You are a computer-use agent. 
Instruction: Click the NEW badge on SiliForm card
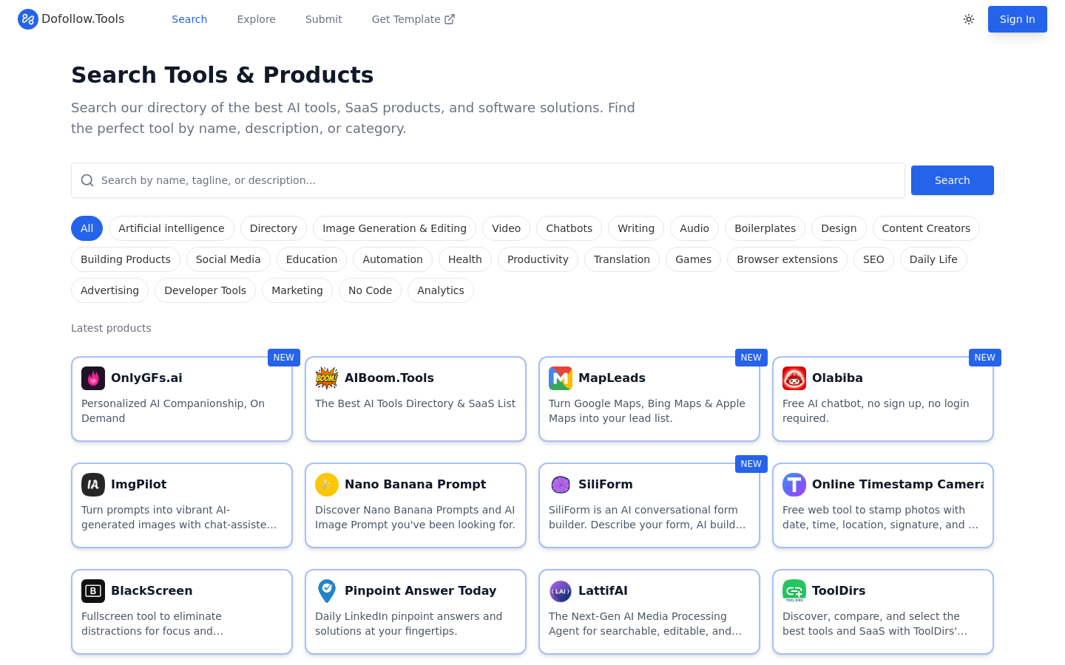coord(751,464)
